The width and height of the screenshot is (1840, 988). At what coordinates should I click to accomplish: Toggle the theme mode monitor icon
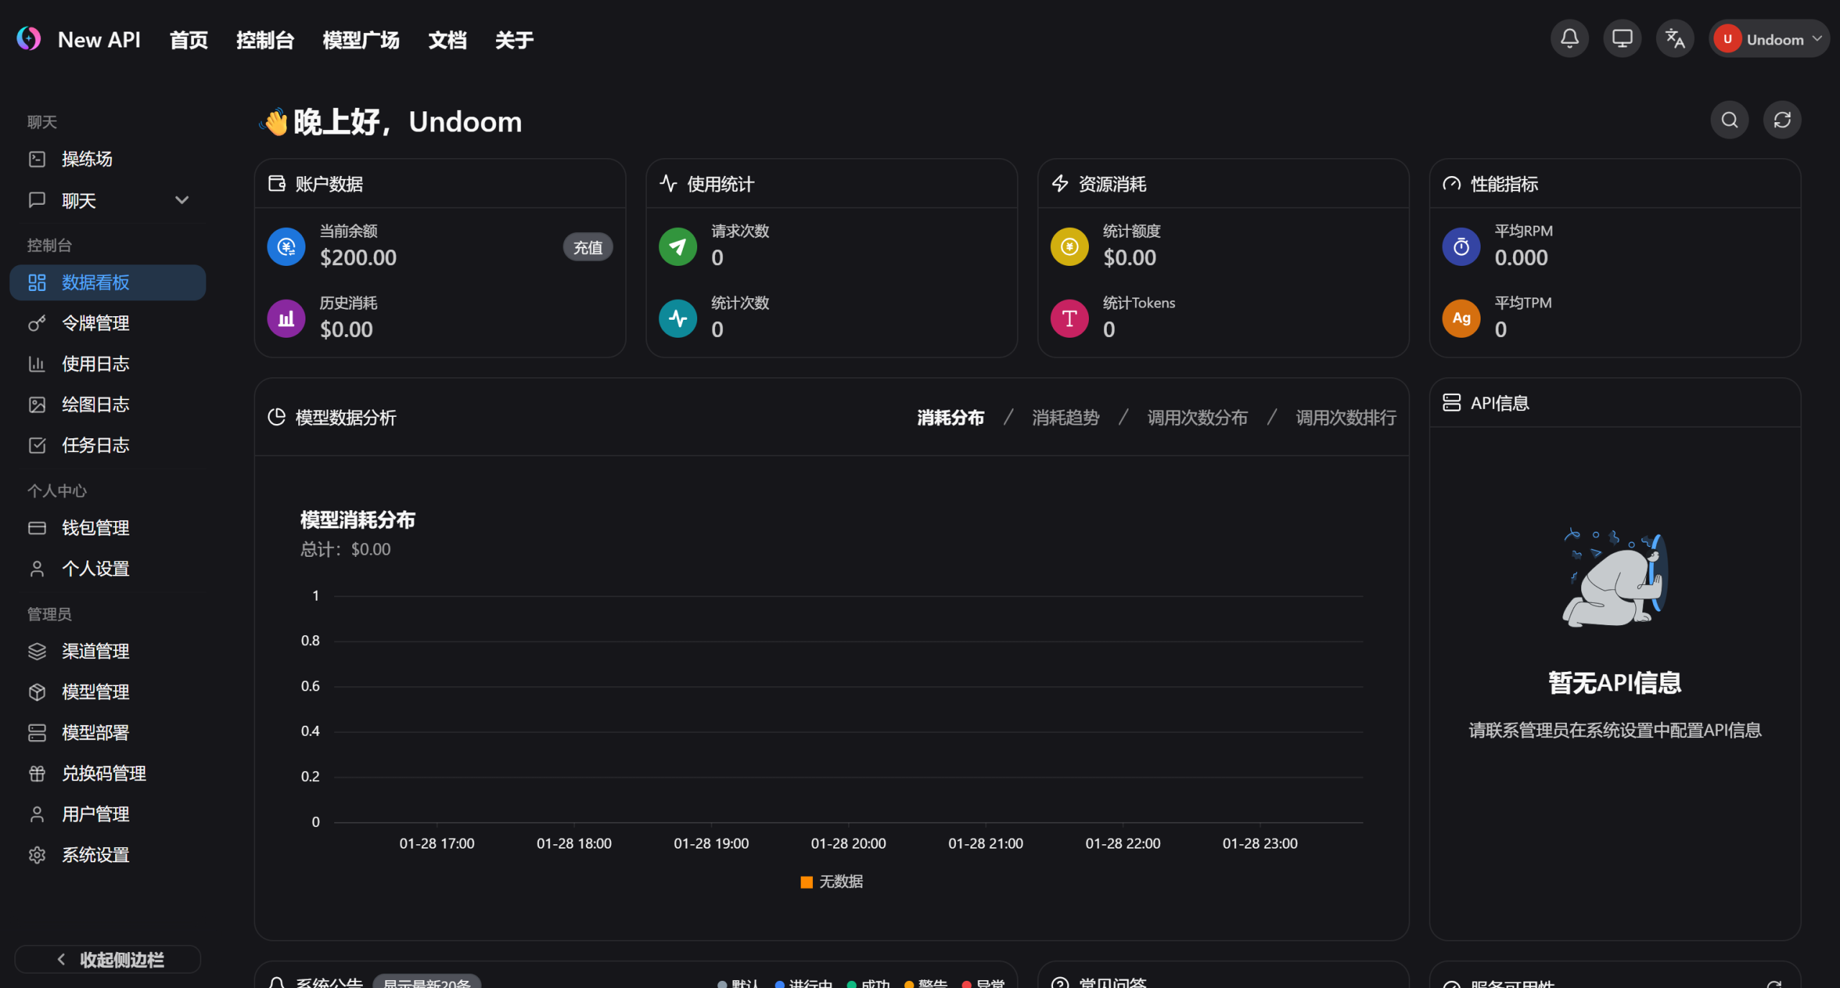pos(1621,39)
